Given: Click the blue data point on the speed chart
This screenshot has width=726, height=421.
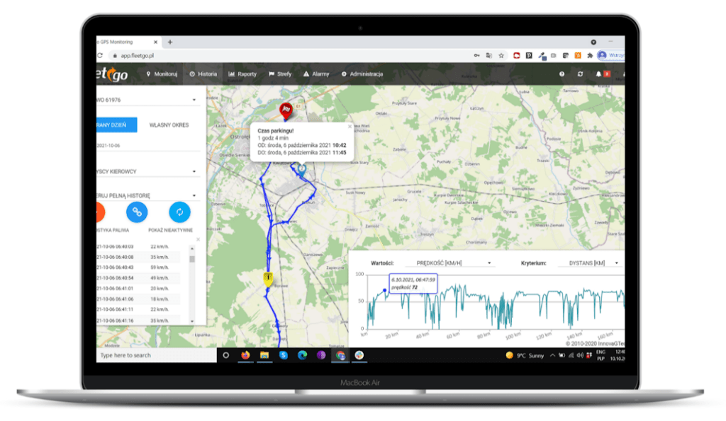Looking at the screenshot, I should coord(385,290).
